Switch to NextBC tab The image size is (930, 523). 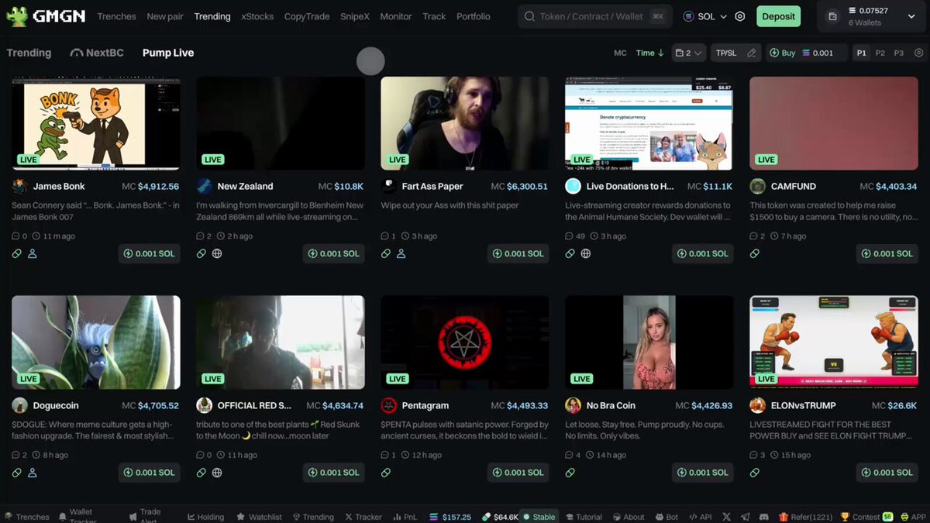[97, 53]
